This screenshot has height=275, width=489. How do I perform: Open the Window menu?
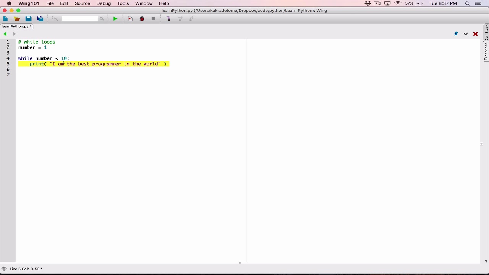pyautogui.click(x=144, y=3)
